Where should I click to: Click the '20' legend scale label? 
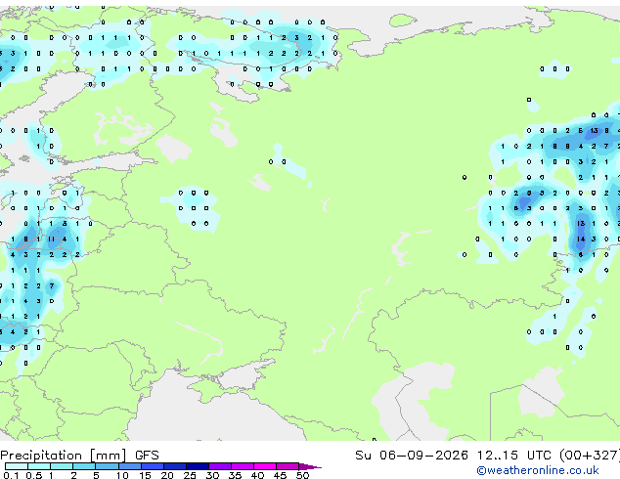pyautogui.click(x=167, y=475)
